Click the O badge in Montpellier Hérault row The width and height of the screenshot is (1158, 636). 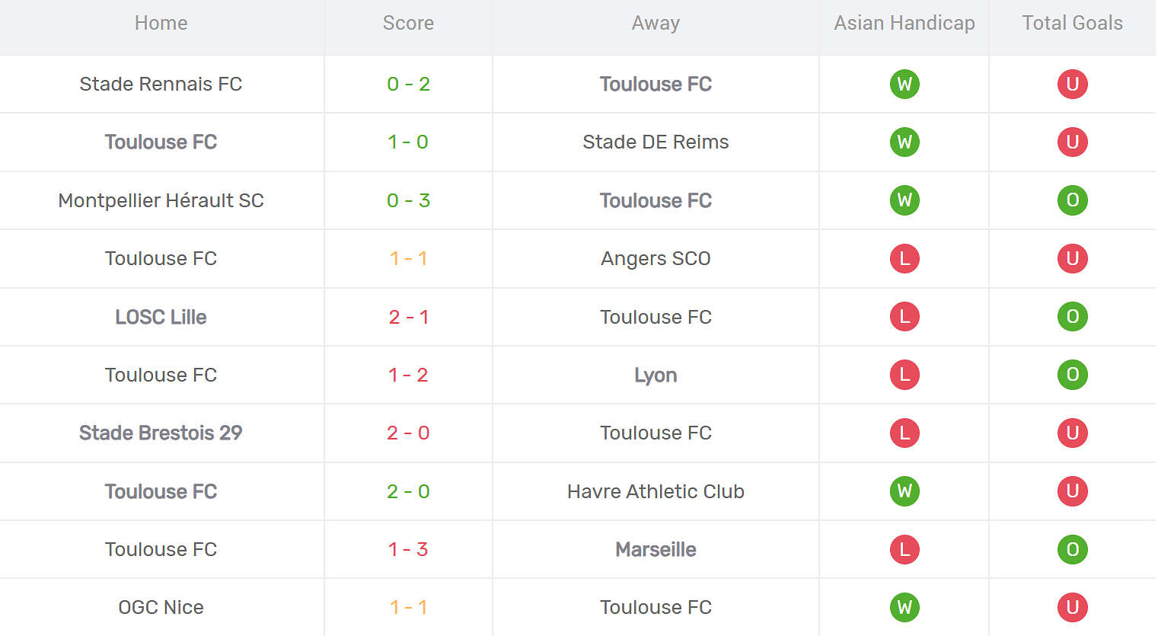[1072, 200]
